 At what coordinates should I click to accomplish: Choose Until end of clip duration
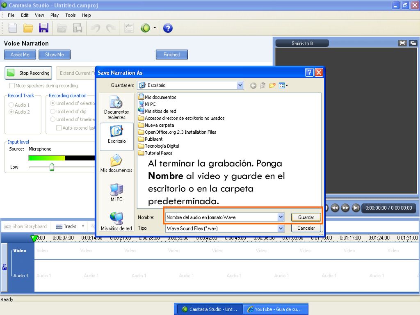[53, 112]
